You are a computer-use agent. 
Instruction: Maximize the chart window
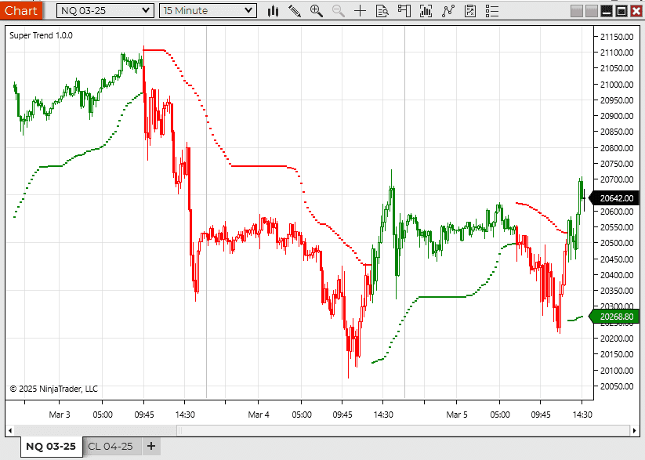point(621,11)
